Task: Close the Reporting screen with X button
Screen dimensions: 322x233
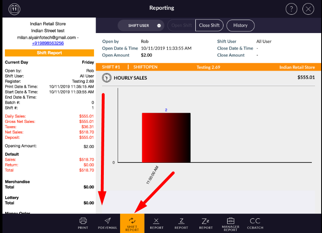Action: pos(309,9)
